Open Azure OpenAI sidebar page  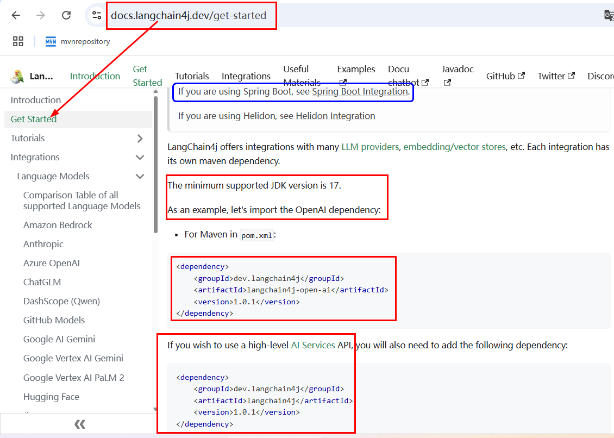click(x=51, y=263)
